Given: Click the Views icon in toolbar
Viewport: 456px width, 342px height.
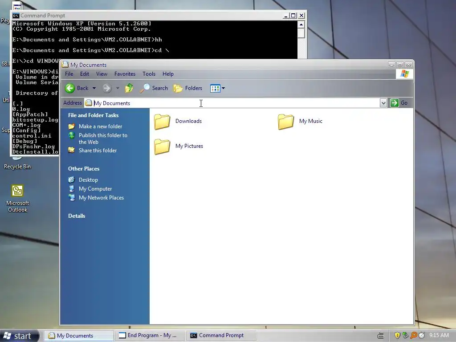Looking at the screenshot, I should (x=215, y=89).
